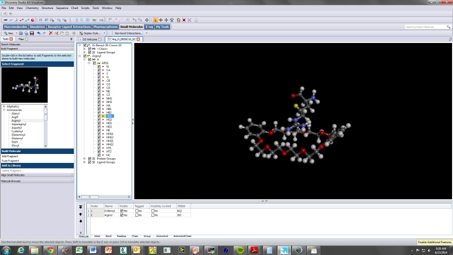This screenshot has height=255, width=453.
Task: Click the Home view icon
Action: pos(178,20)
